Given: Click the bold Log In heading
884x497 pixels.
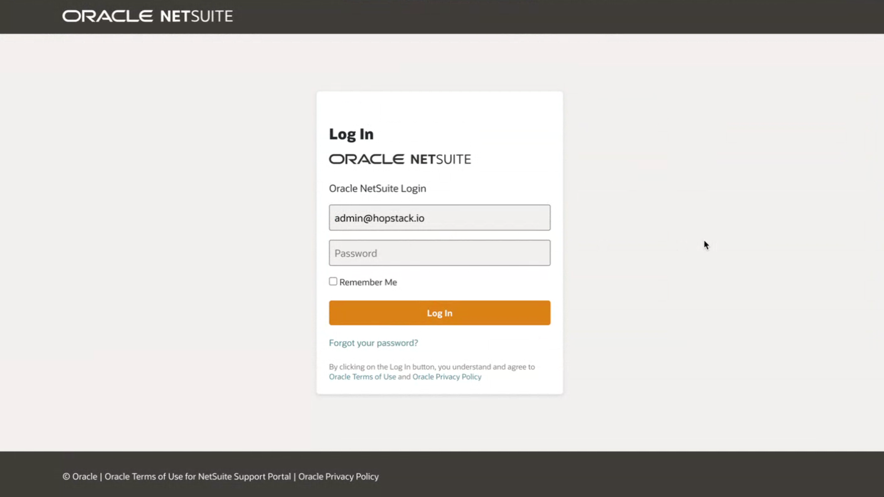Looking at the screenshot, I should [351, 134].
